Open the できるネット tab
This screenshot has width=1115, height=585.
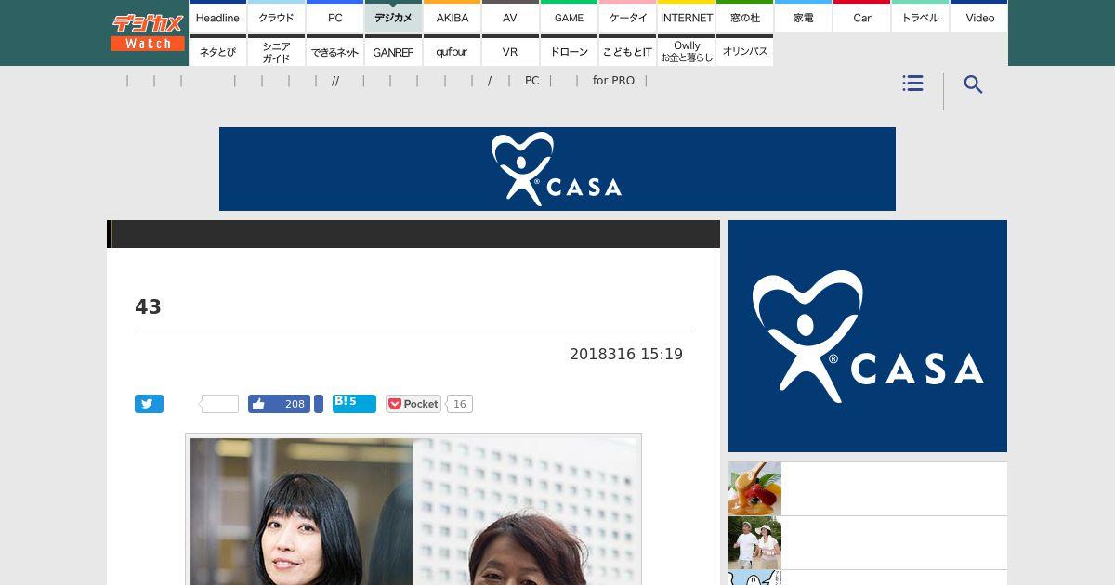[x=334, y=51]
